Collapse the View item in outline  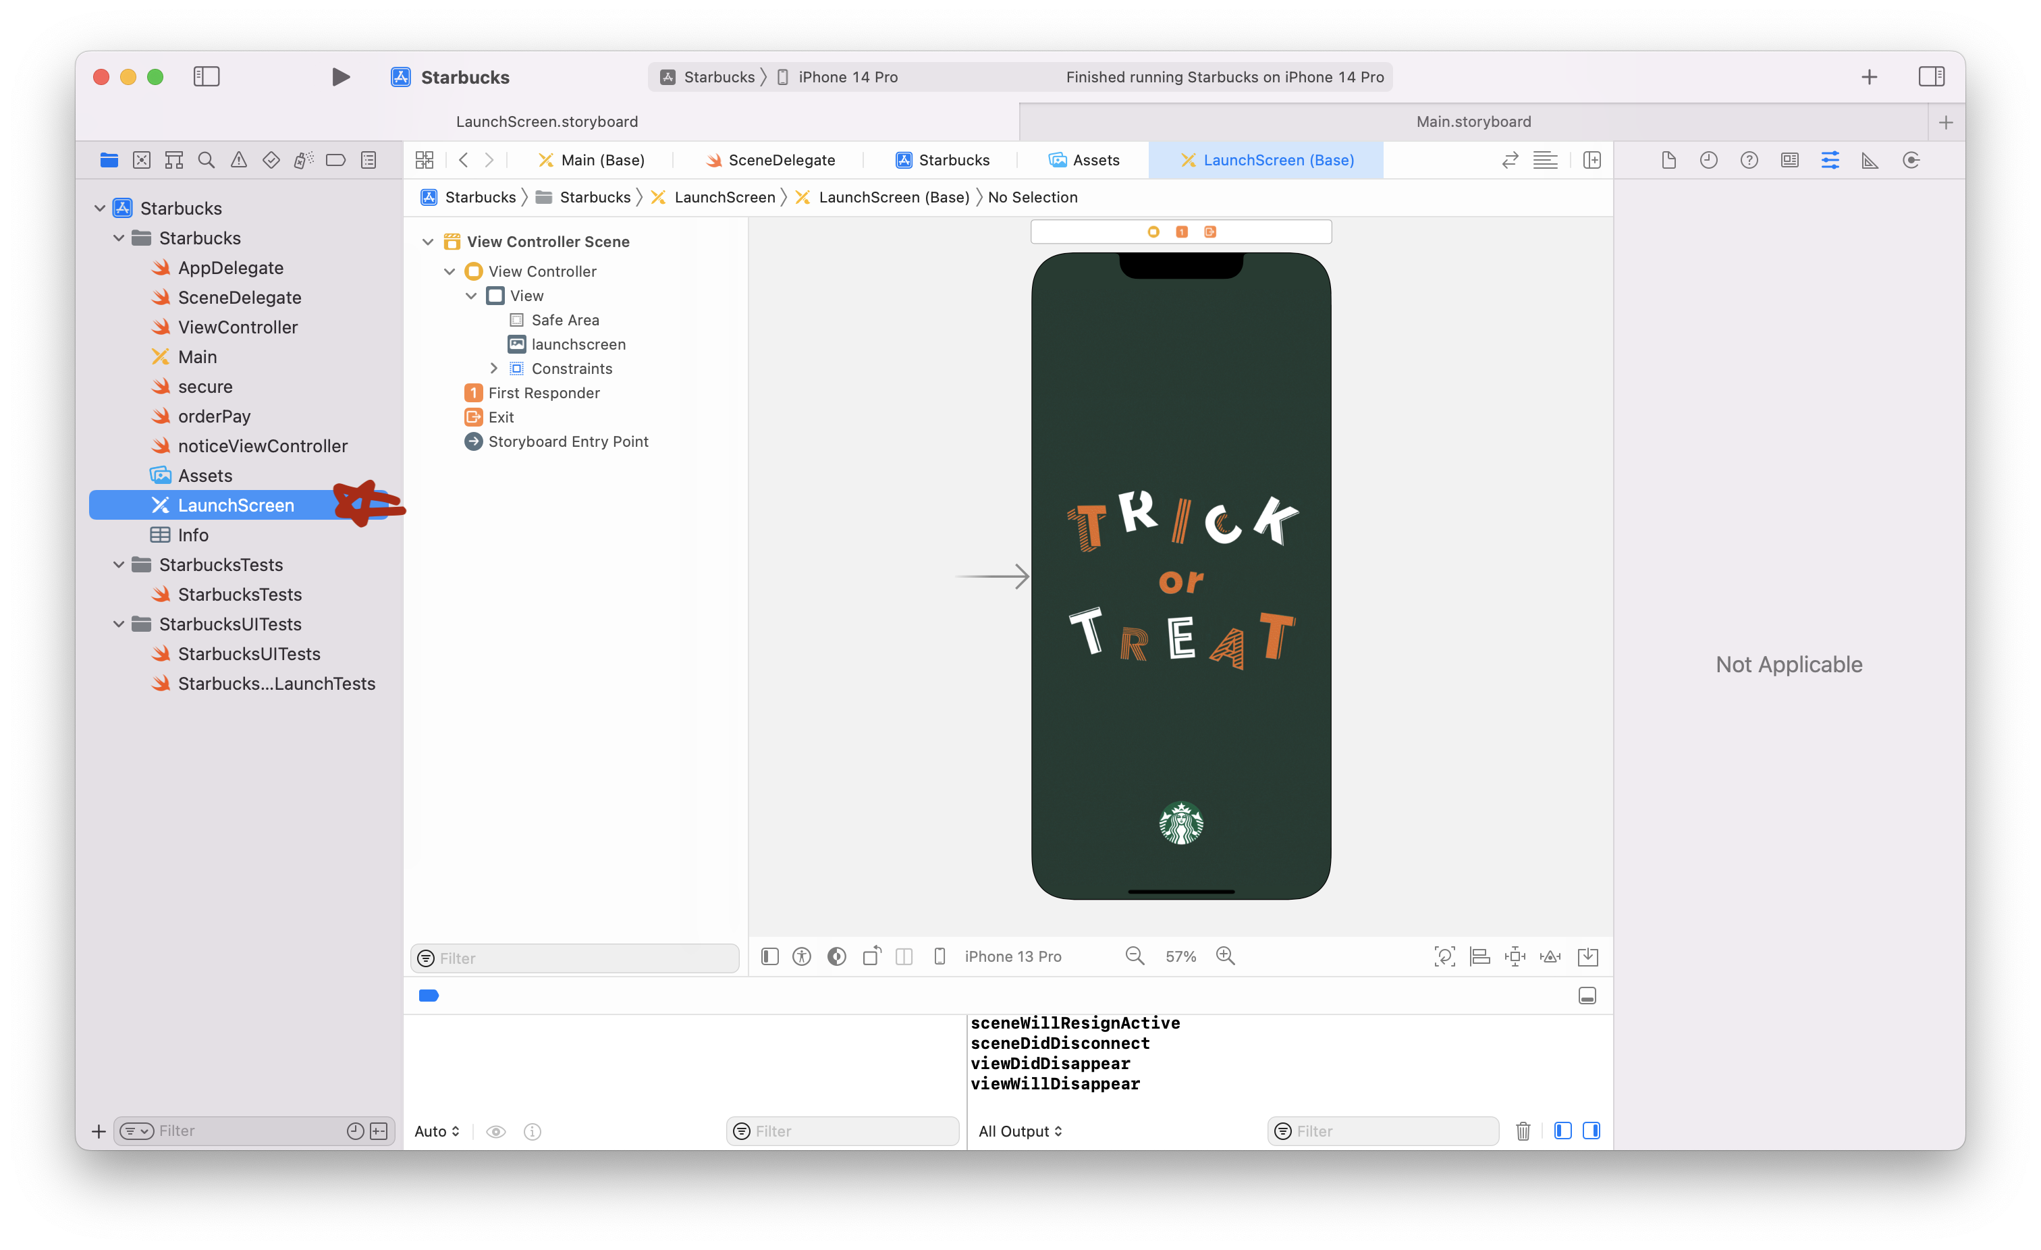(x=471, y=296)
